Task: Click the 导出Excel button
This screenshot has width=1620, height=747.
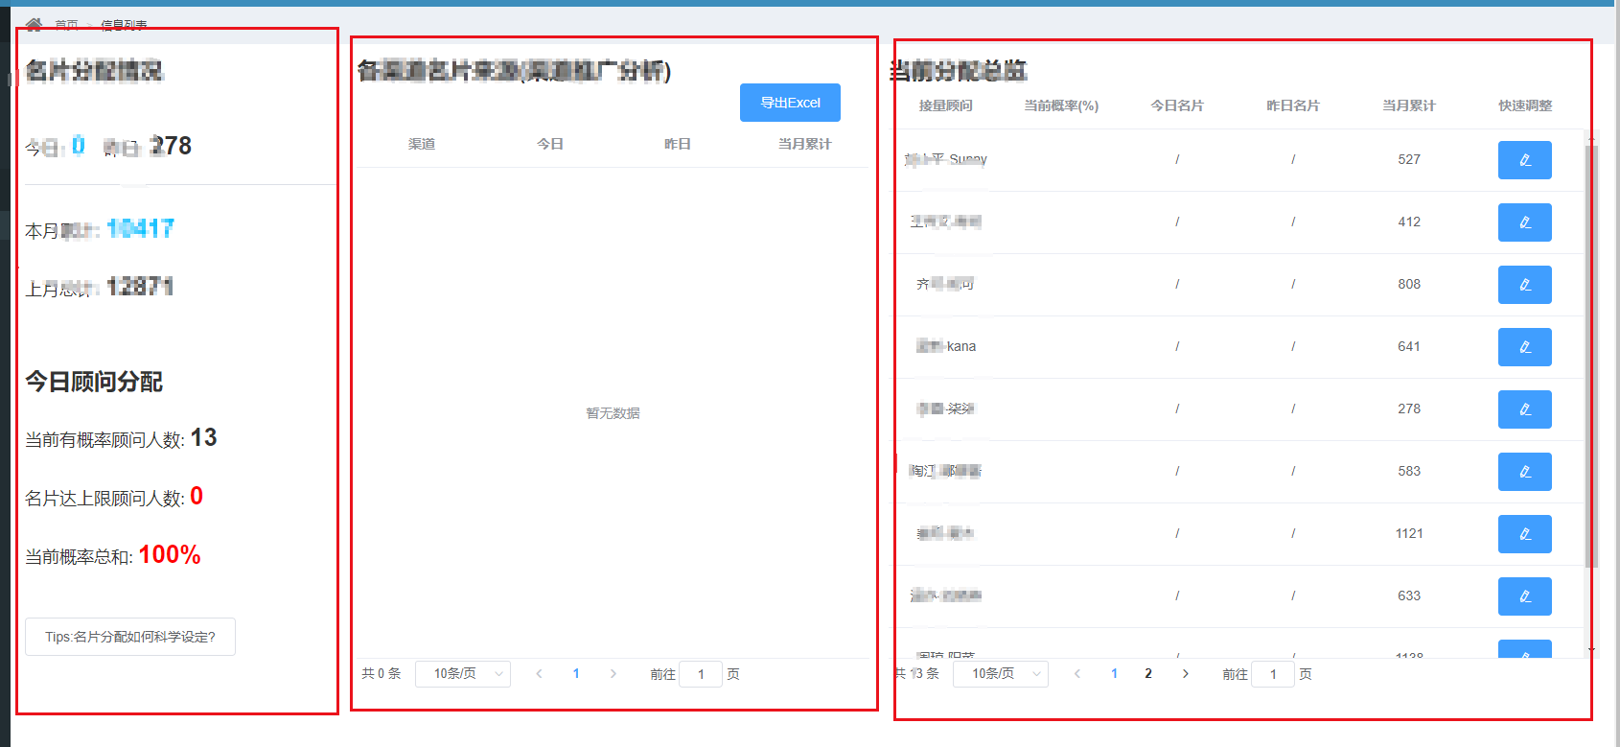Action: 790,103
